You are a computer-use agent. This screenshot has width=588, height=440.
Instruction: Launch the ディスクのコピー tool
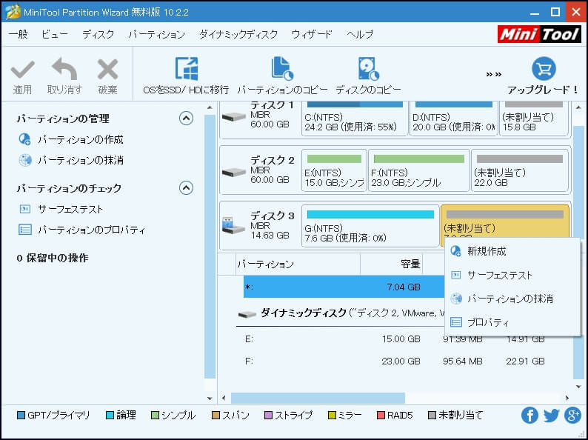[368, 69]
